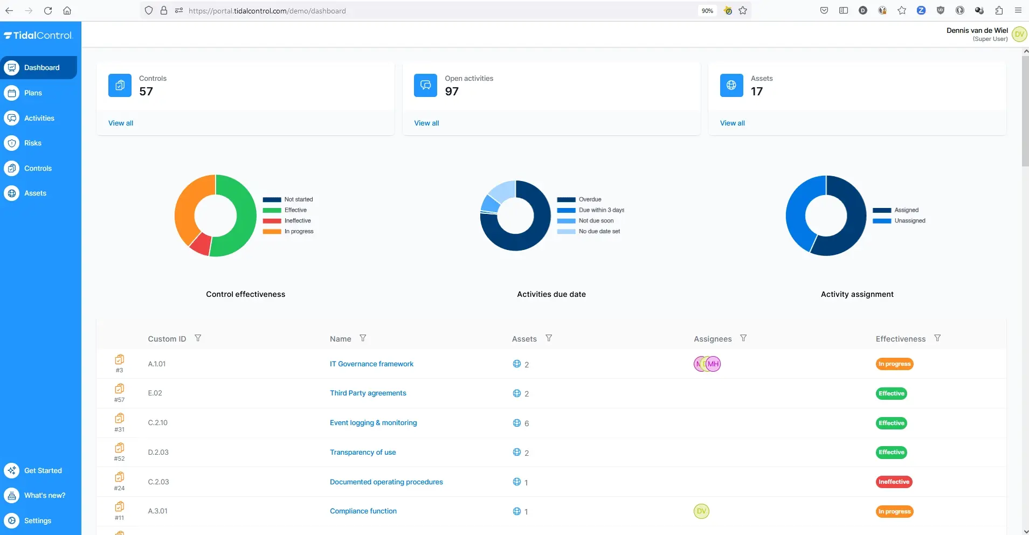Screen dimensions: 1029x535
Task: Click the control icon for #3
Action: [120, 359]
